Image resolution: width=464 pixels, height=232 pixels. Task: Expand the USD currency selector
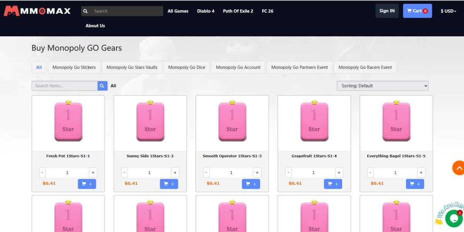(x=448, y=11)
